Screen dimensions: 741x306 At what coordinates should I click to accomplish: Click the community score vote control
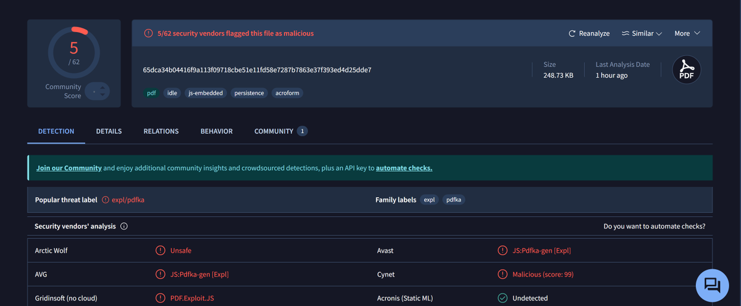coord(98,92)
